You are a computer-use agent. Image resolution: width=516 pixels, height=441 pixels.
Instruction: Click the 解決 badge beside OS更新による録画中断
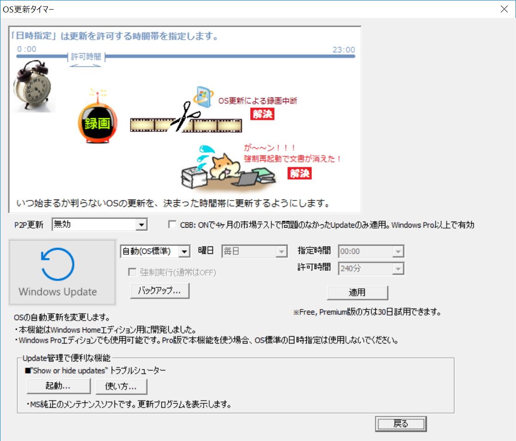point(262,114)
